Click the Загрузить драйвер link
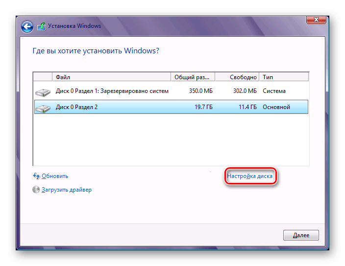The height and width of the screenshot is (266, 345). [x=67, y=190]
